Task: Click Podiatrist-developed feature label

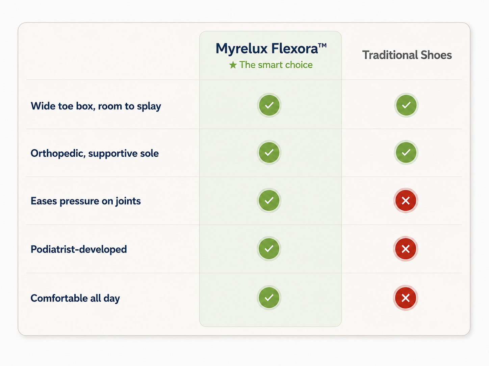Action: pos(79,249)
